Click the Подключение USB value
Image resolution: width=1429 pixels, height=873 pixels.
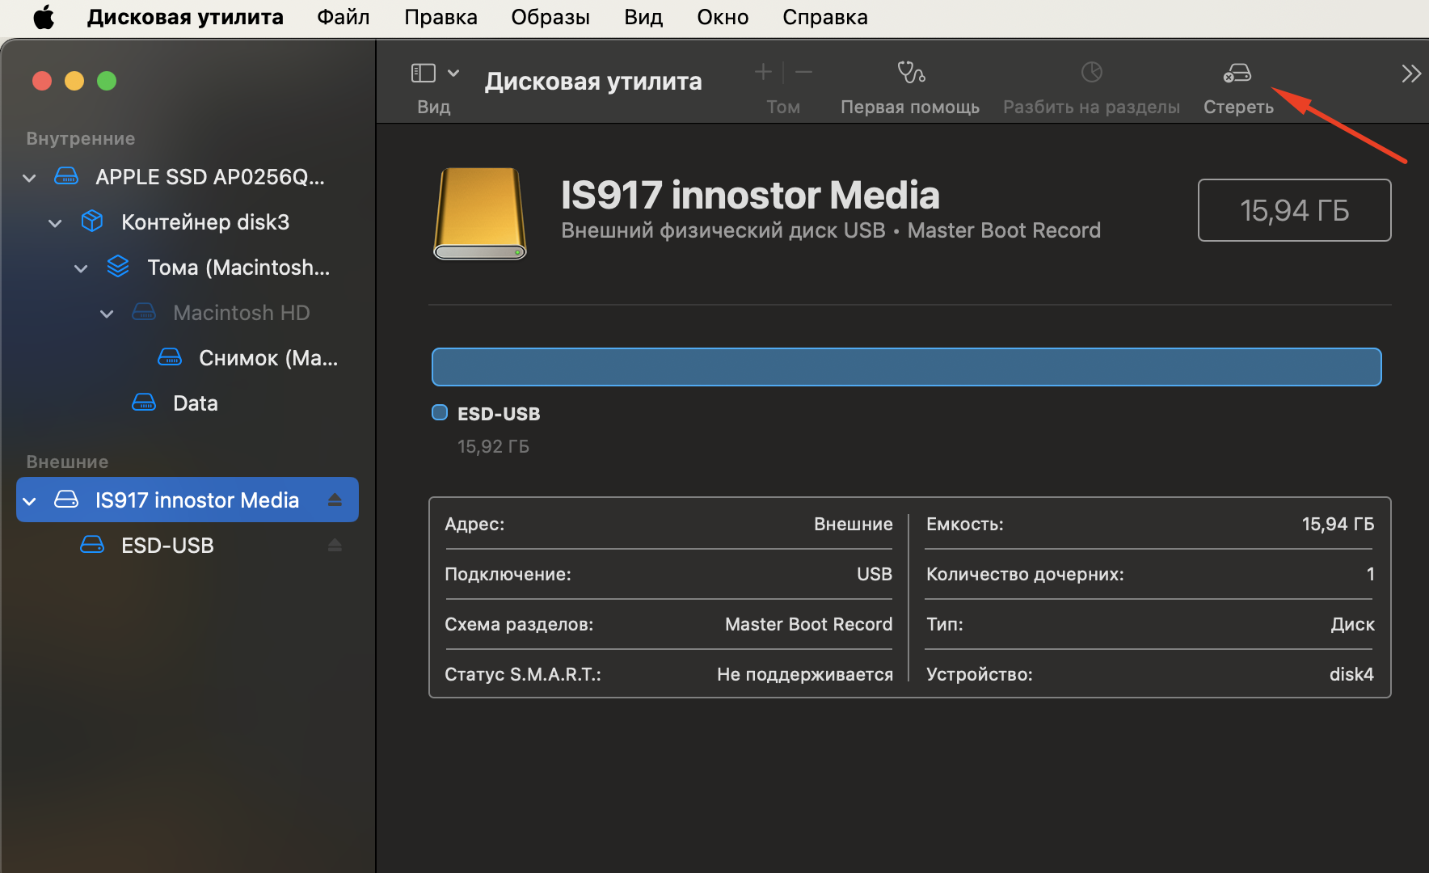(x=875, y=574)
